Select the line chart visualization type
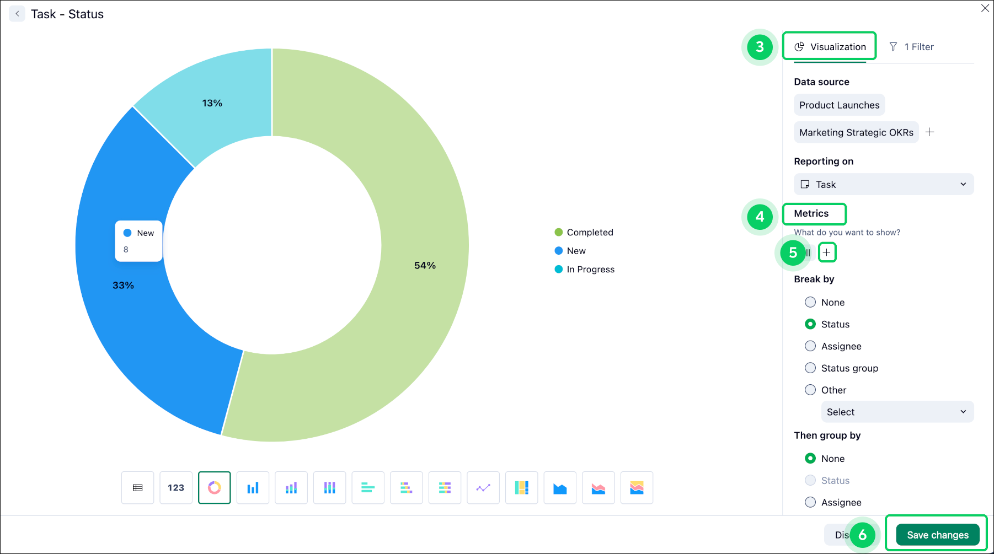The image size is (994, 554). point(483,487)
